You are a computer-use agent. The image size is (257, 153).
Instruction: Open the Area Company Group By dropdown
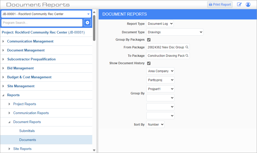point(160,71)
